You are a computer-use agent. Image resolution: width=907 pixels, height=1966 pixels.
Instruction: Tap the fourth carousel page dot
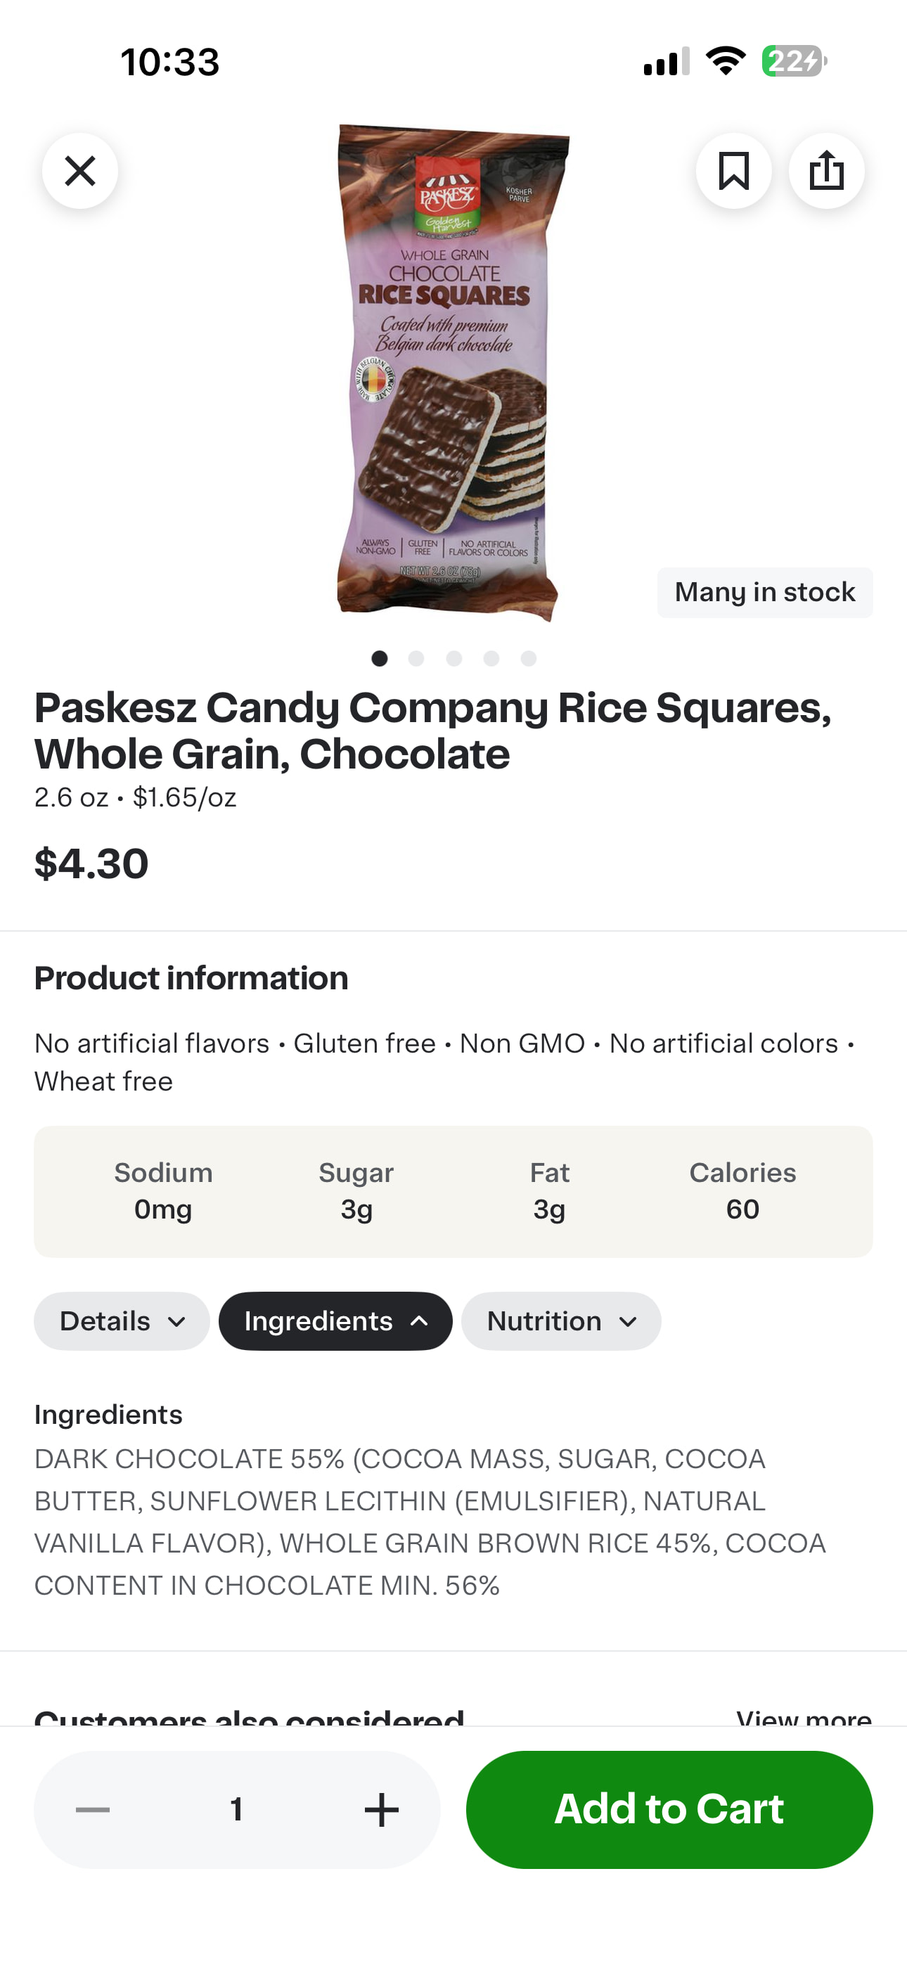pyautogui.click(x=491, y=659)
